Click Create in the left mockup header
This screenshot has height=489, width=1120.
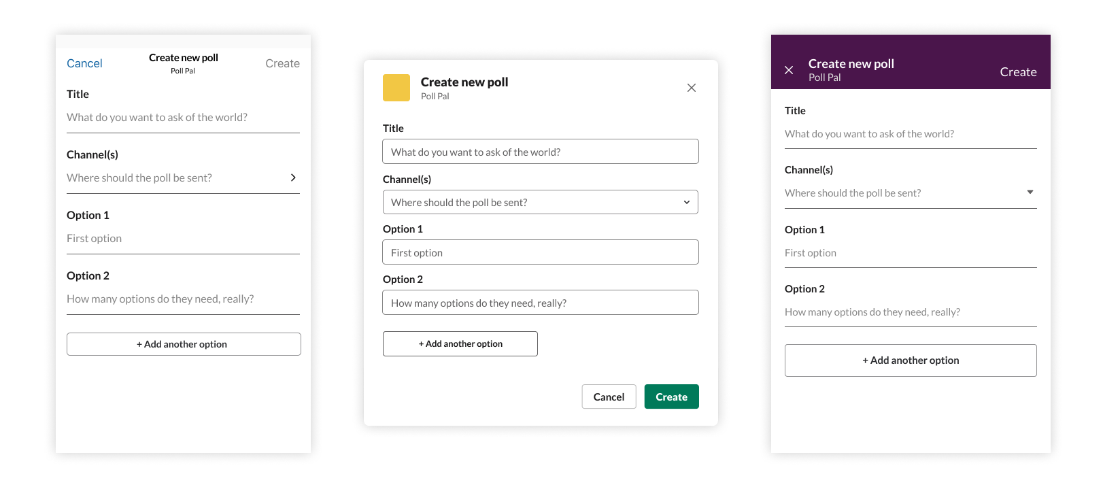[282, 63]
